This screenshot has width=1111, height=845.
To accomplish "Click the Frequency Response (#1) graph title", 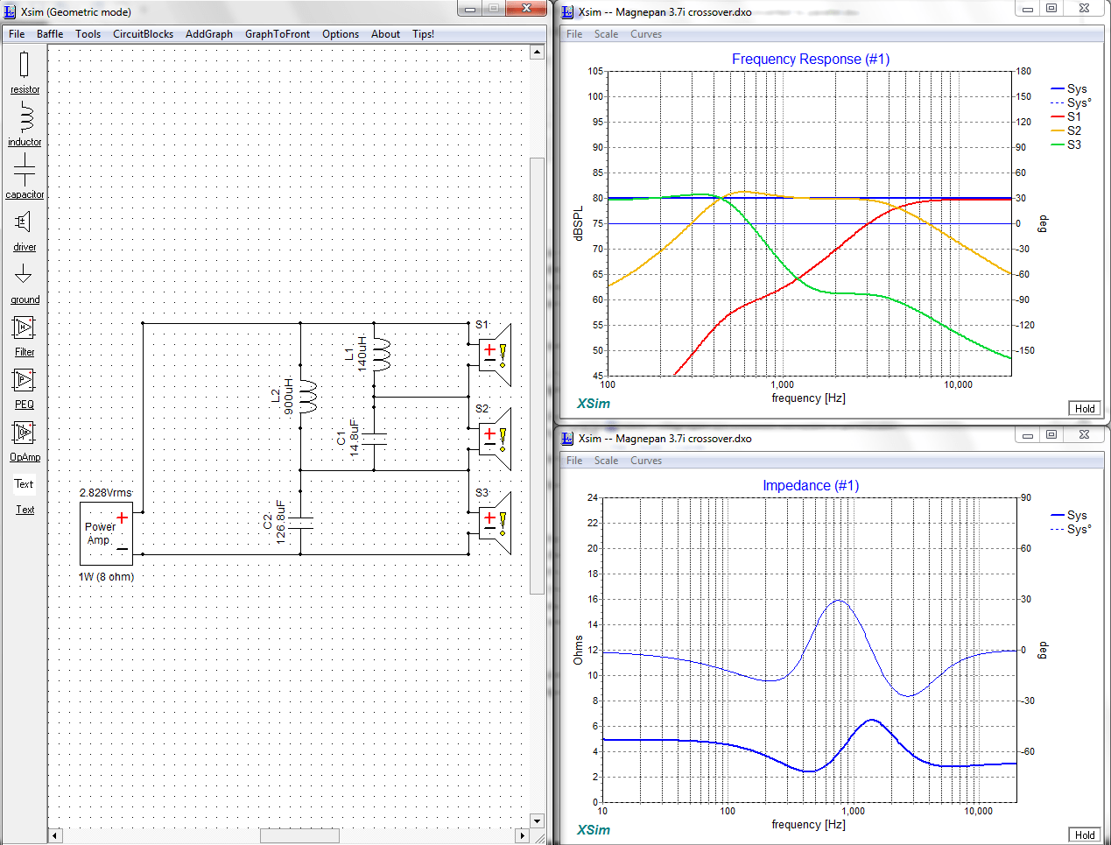I will [x=811, y=59].
